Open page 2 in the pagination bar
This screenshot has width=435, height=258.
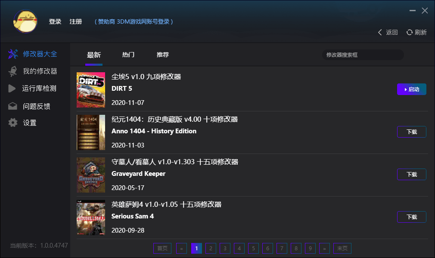[211, 248]
